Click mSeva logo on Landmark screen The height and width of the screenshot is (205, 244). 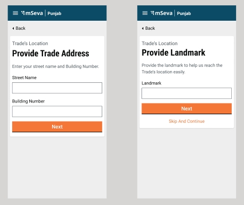(162, 13)
